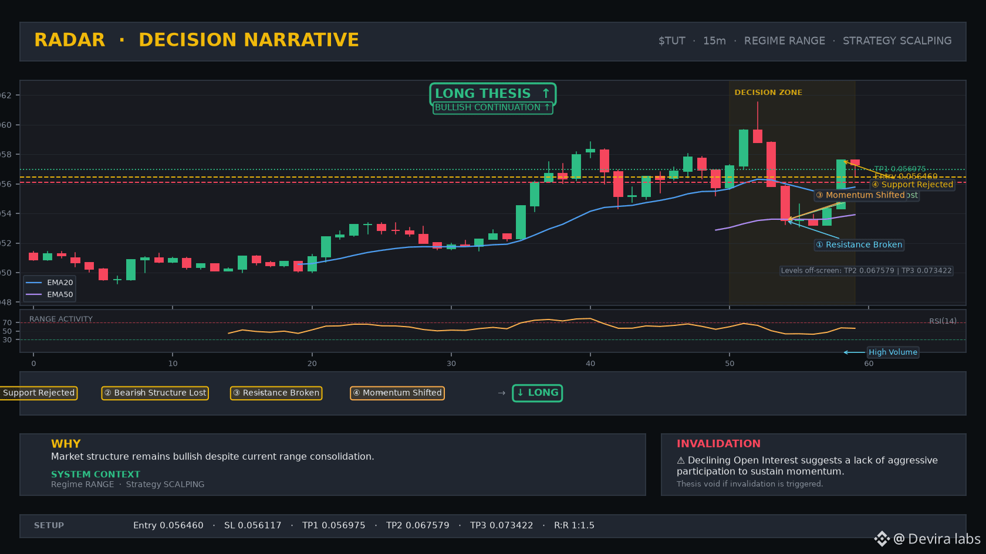This screenshot has height=554, width=986.
Task: Click the LONG THESIS badge
Action: point(492,94)
